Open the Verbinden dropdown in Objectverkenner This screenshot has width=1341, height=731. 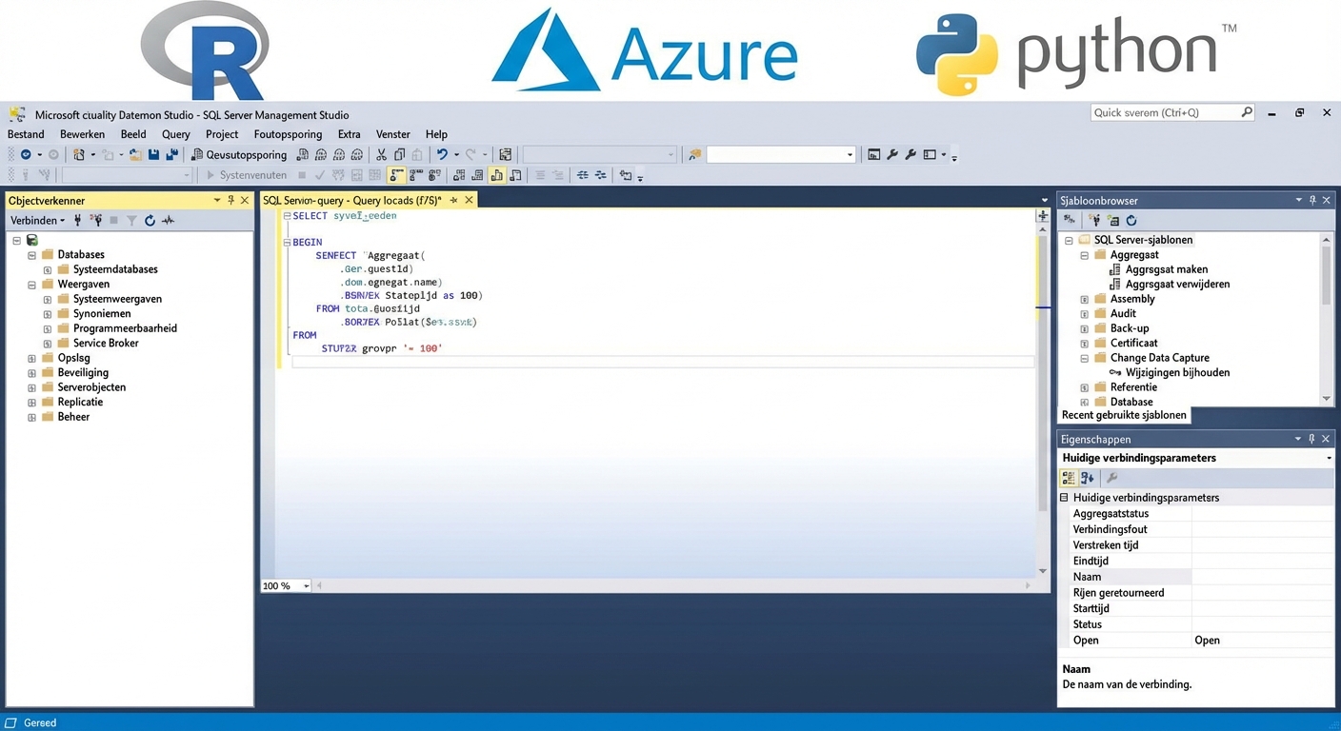[x=36, y=220]
